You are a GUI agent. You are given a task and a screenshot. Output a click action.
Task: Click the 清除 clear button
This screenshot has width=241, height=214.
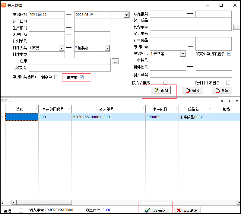192,91
